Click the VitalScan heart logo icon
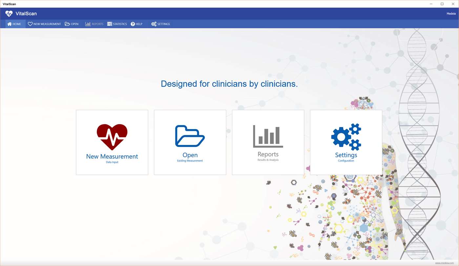Viewport: 459px width, 266px height. pos(9,13)
